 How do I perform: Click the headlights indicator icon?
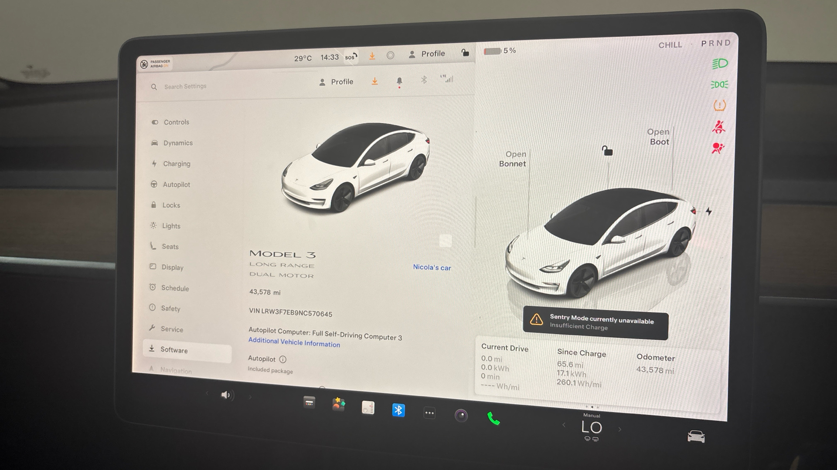click(x=720, y=64)
